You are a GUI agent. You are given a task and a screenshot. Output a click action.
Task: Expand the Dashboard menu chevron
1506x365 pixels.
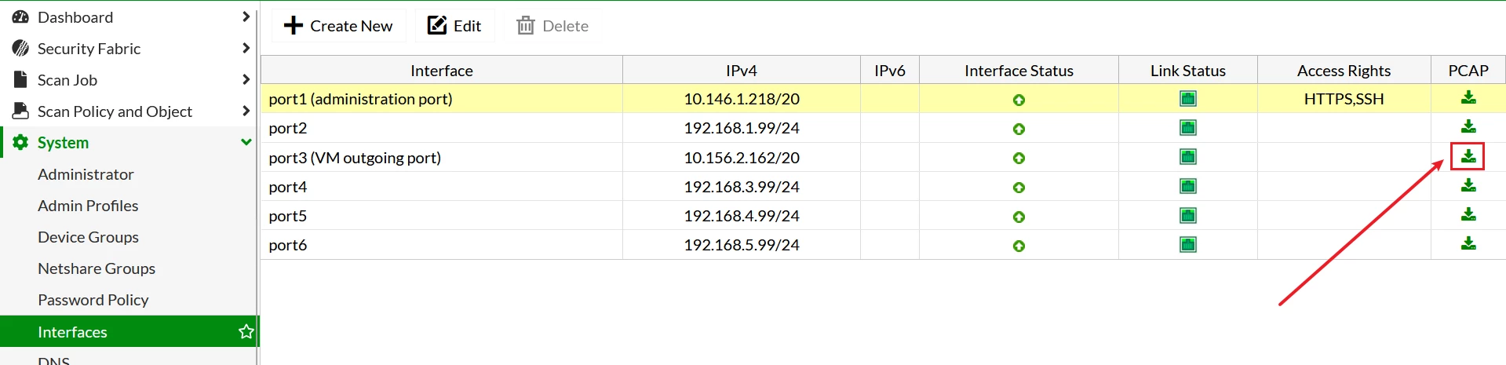246,16
